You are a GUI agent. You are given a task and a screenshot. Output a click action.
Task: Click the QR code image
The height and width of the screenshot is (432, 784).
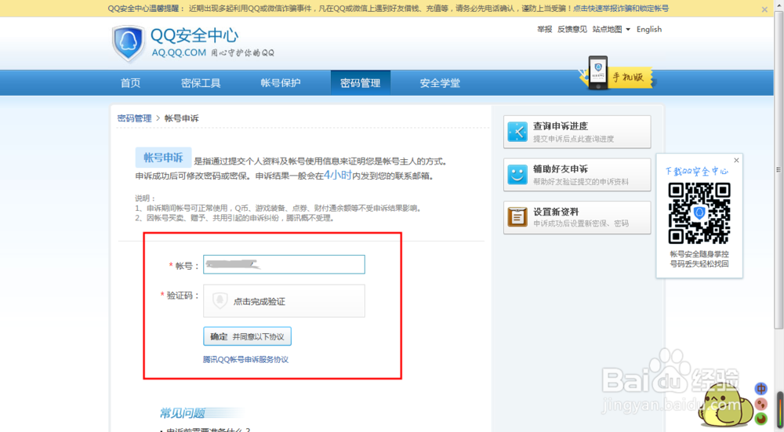pos(699,213)
